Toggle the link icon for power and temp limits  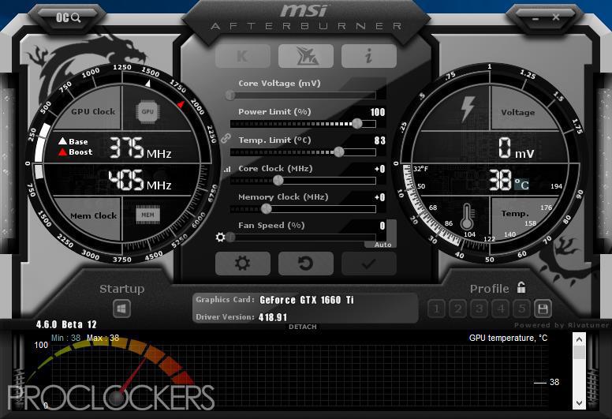[x=226, y=138]
